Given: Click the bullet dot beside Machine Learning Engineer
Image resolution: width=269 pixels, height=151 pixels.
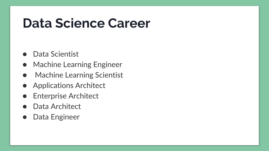Looking at the screenshot, I should tap(25, 65).
